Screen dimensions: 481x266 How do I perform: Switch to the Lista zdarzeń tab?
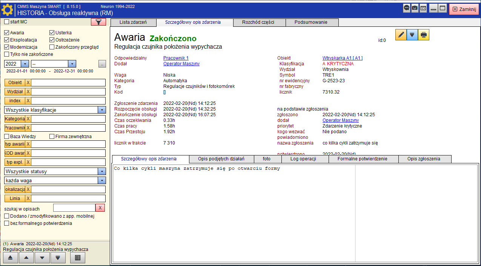[133, 22]
